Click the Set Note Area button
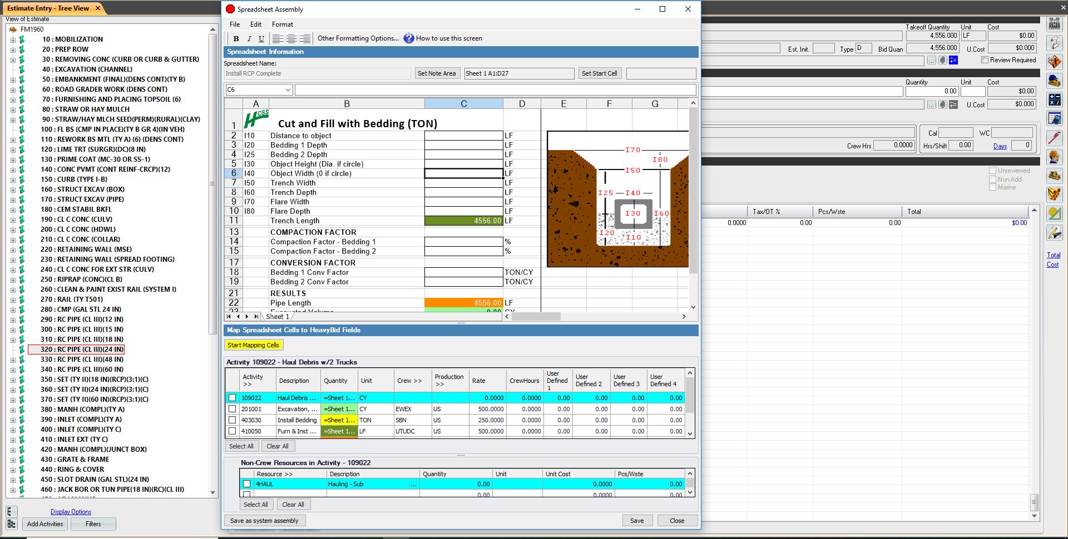This screenshot has height=539, width=1068. (437, 73)
